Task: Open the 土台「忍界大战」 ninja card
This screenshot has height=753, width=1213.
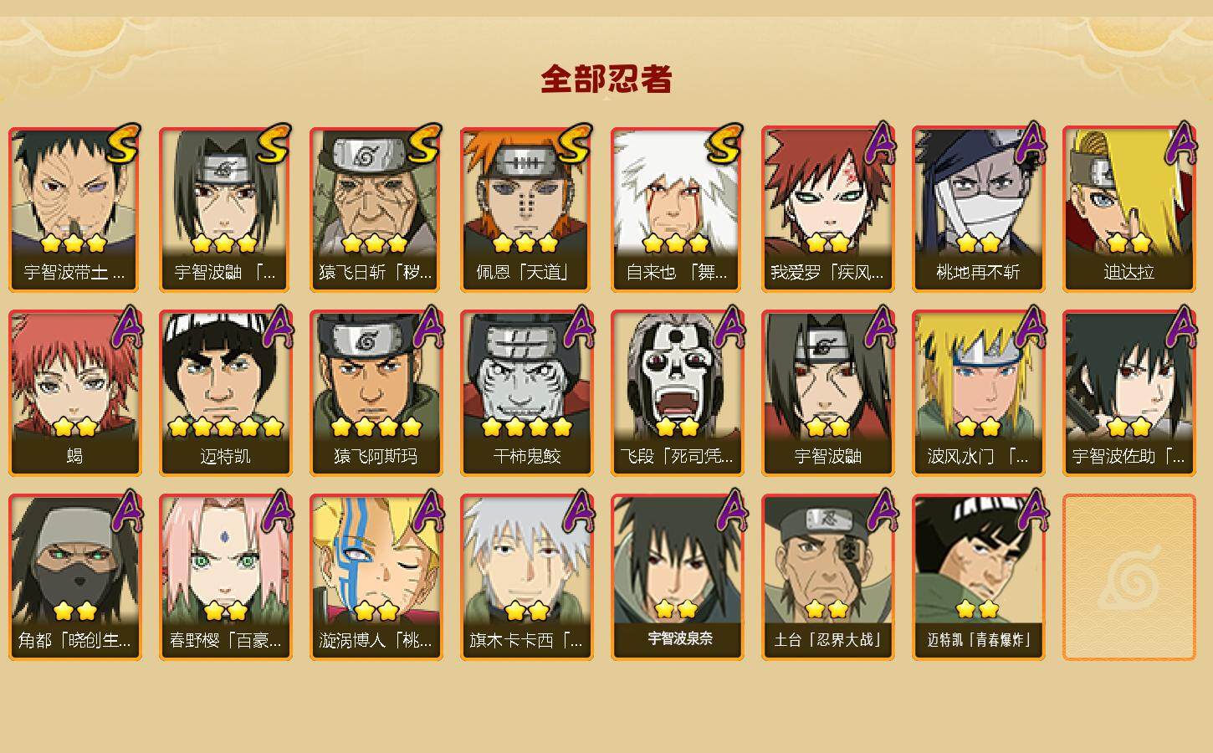Action: (x=827, y=577)
